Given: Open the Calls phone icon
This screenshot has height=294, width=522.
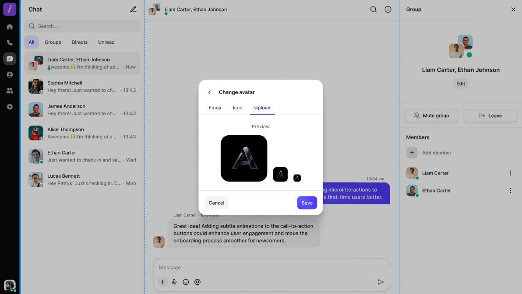Looking at the screenshot, I should (x=10, y=42).
